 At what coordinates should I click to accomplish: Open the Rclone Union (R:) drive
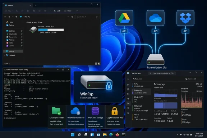pos(46,29)
